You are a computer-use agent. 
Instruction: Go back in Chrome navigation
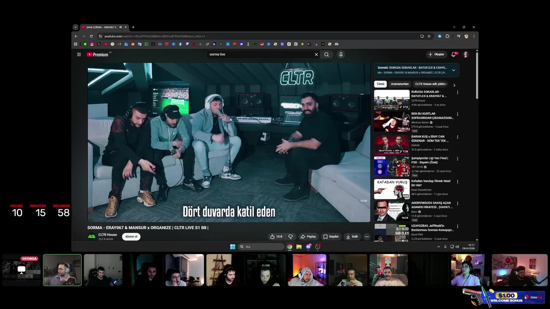click(x=76, y=36)
